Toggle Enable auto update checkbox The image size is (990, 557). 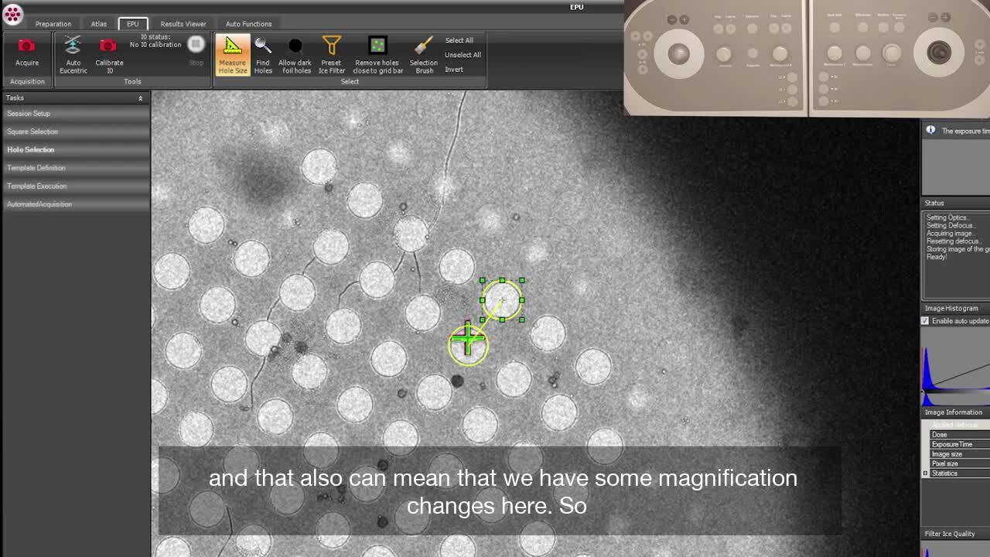point(925,321)
